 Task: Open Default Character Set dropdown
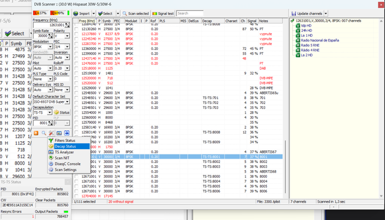(67, 102)
